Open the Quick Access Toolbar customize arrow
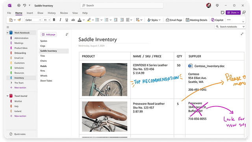The height and width of the screenshot is (142, 252). (x=30, y=5)
